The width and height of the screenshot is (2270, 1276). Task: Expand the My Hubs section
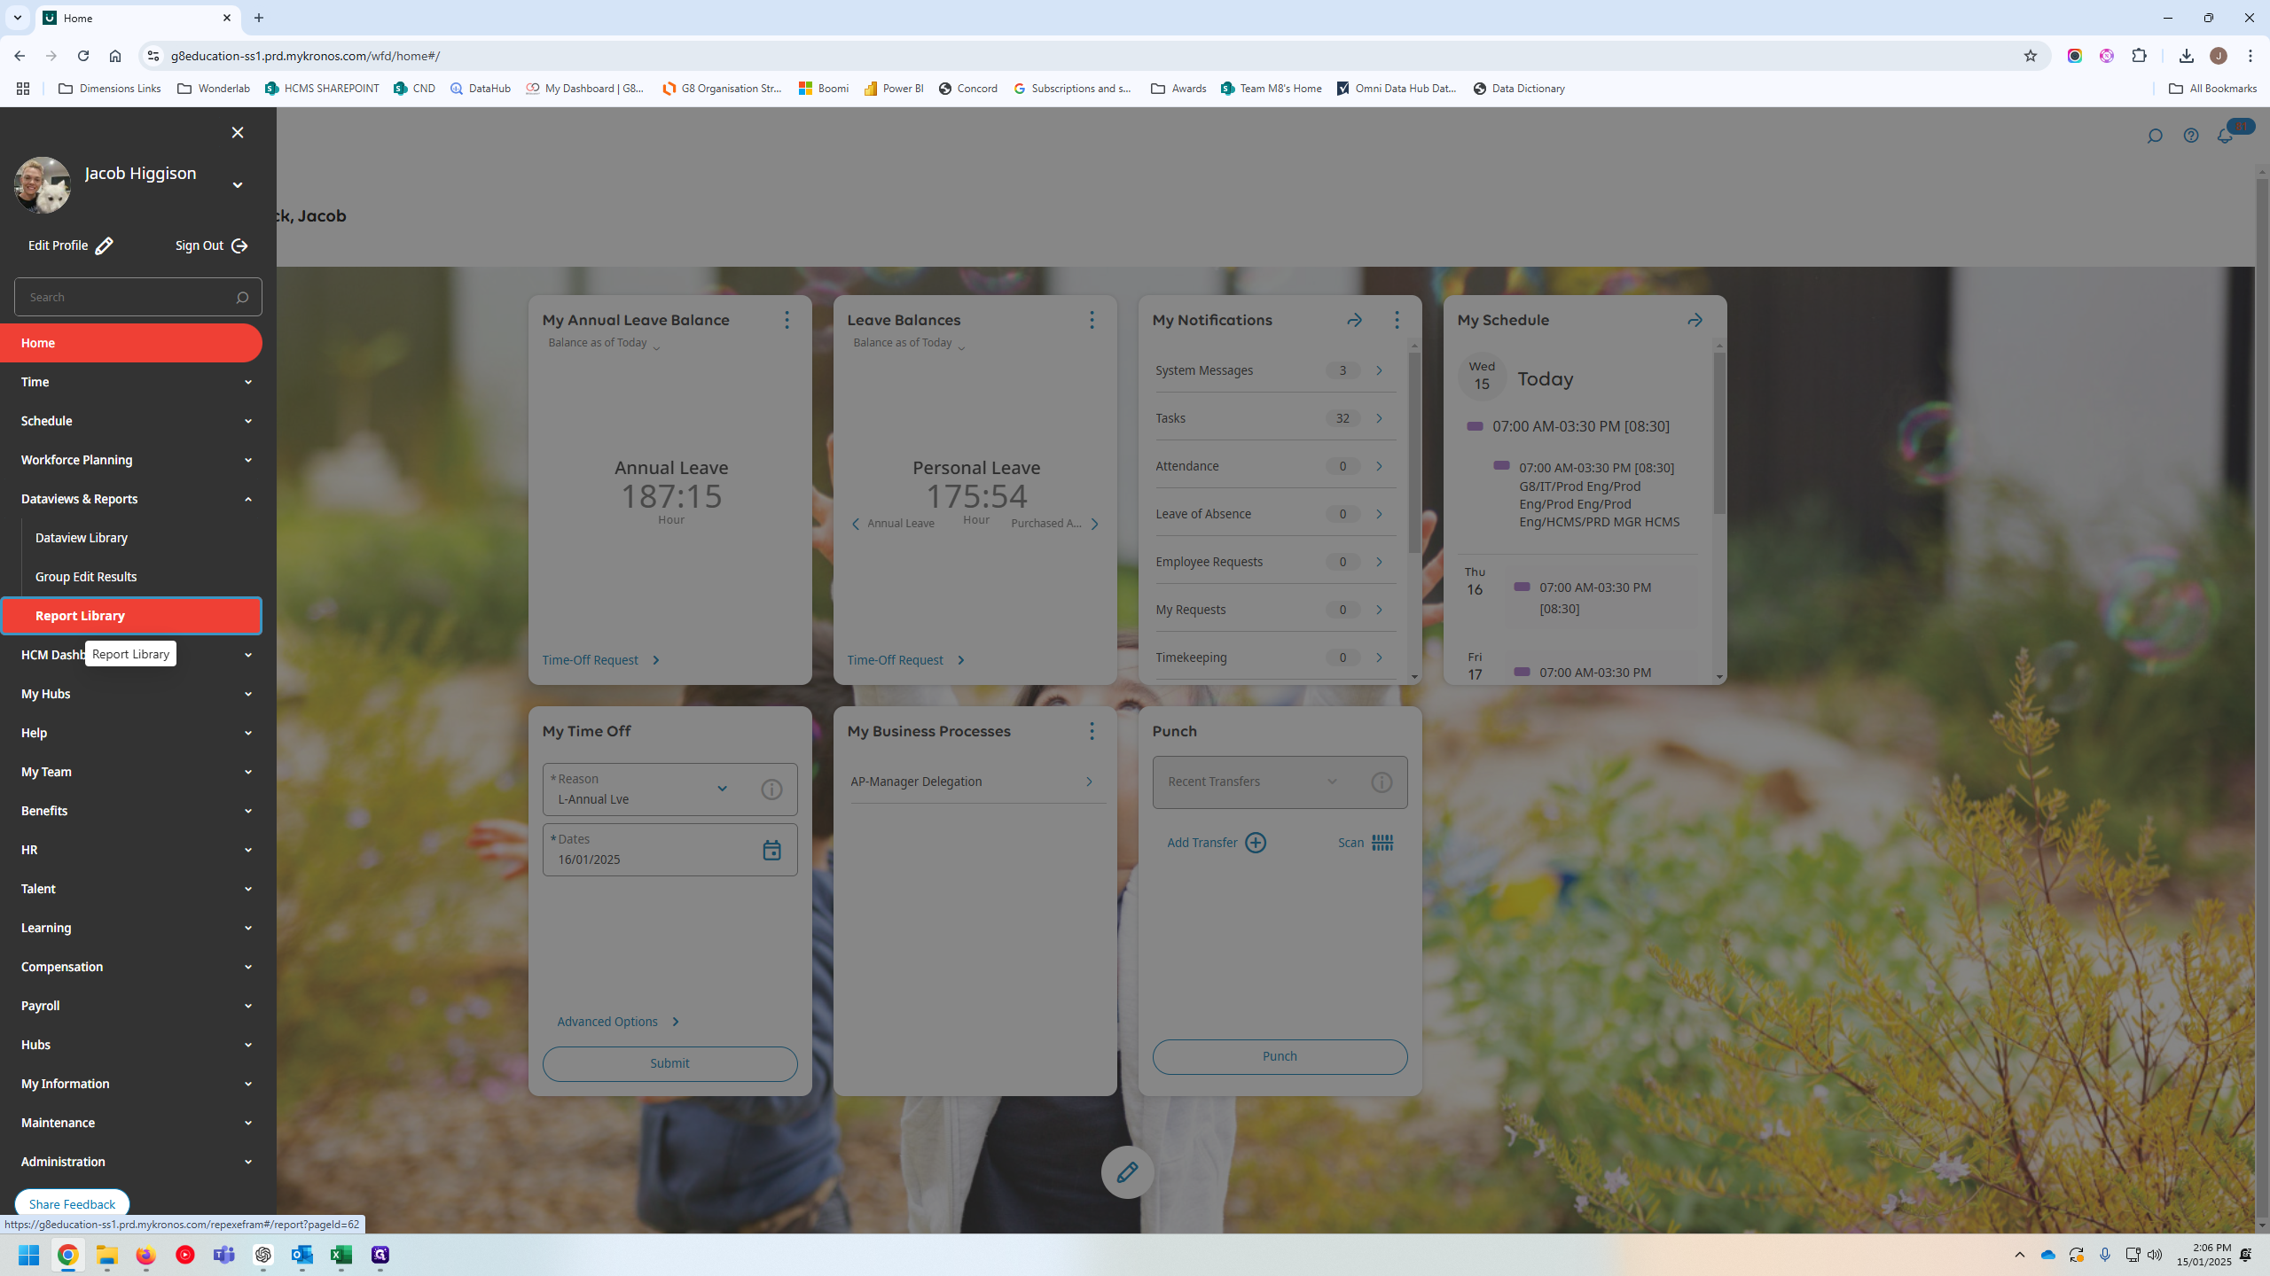point(248,694)
